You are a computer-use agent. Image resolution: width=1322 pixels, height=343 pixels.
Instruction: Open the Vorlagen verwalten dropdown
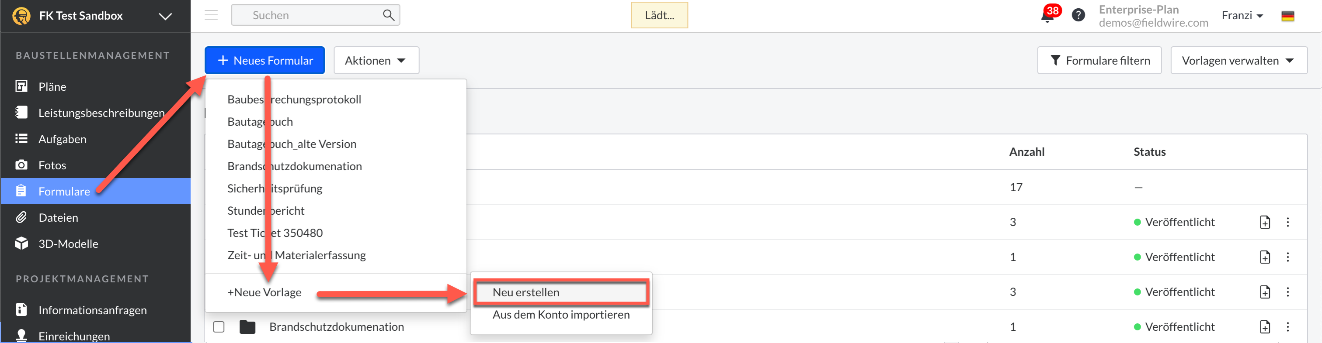click(x=1238, y=60)
